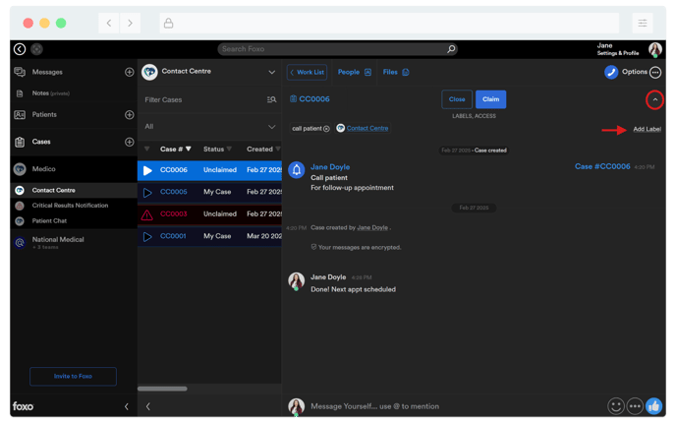Send thumbs up

tap(653, 406)
